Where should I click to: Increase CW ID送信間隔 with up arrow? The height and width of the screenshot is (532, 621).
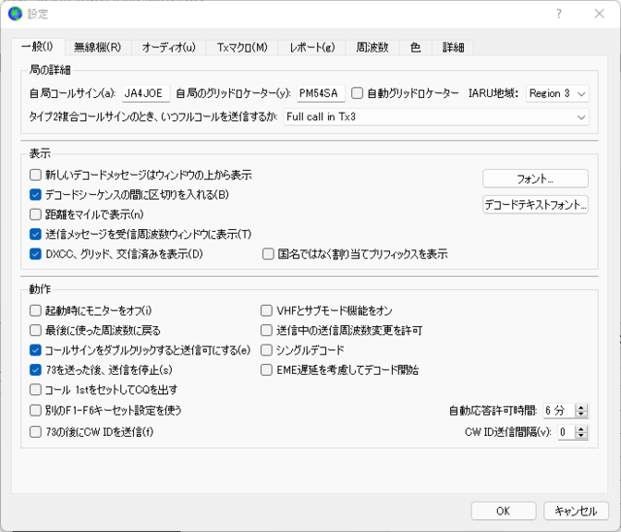tap(581, 429)
